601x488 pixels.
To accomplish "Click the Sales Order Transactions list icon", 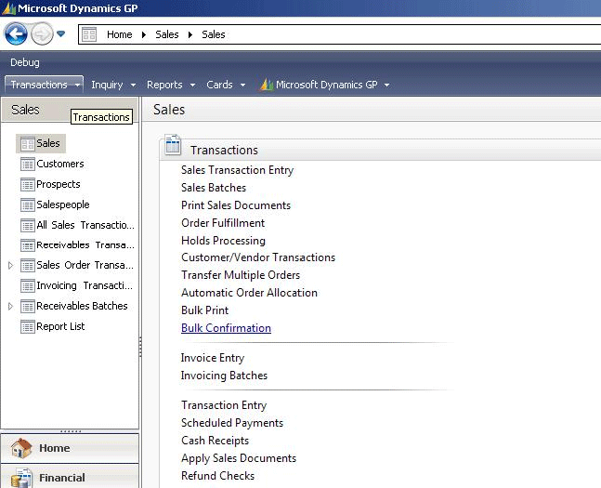I will pos(27,266).
